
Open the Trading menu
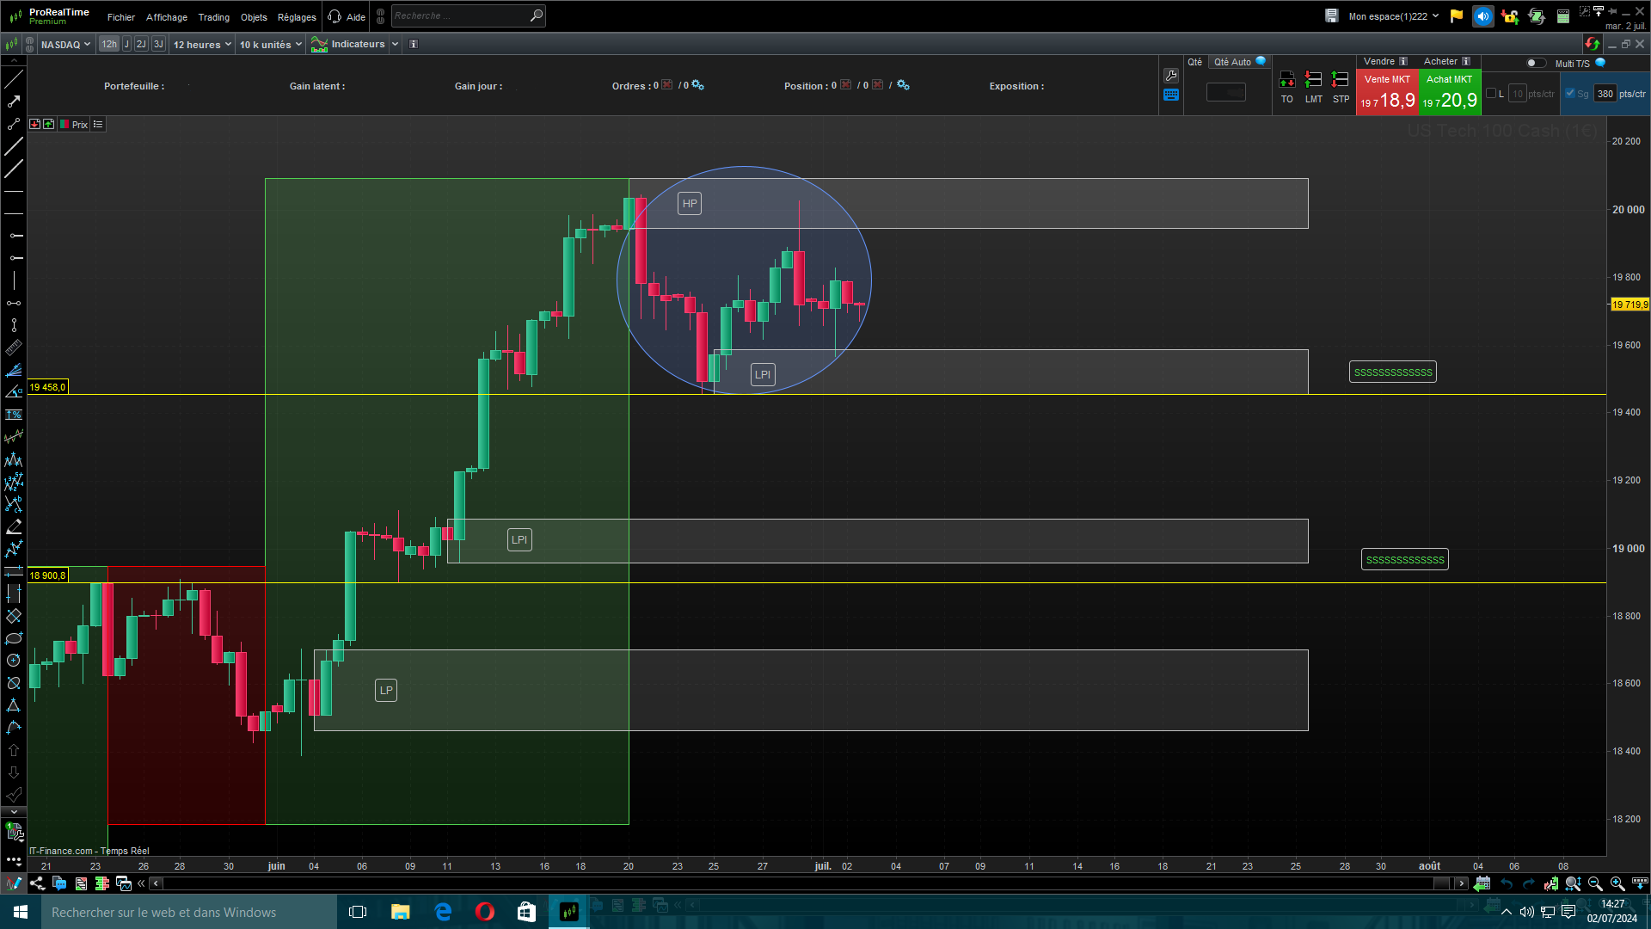213,17
